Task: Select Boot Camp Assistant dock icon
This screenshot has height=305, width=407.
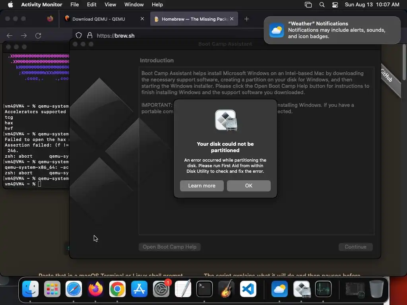Action: click(301, 289)
